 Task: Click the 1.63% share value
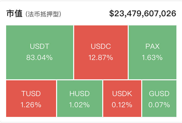pos(152,57)
